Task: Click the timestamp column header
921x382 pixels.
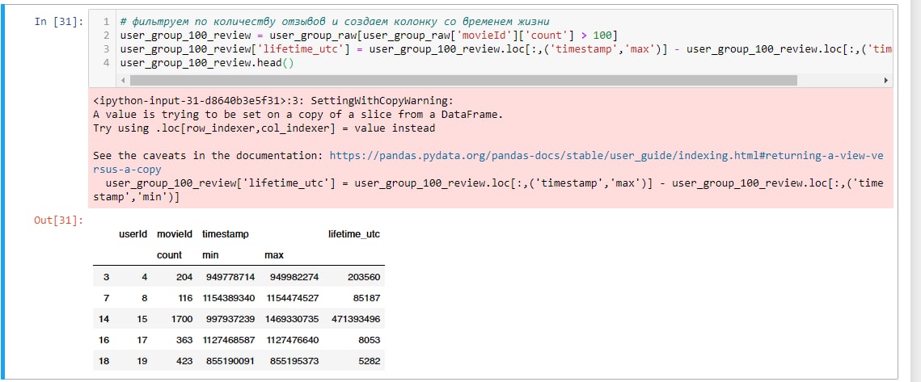Action: coord(226,234)
